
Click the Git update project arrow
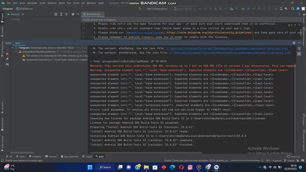tap(249, 9)
